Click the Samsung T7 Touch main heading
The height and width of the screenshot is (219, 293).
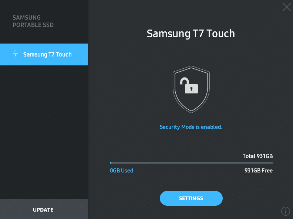point(191,34)
